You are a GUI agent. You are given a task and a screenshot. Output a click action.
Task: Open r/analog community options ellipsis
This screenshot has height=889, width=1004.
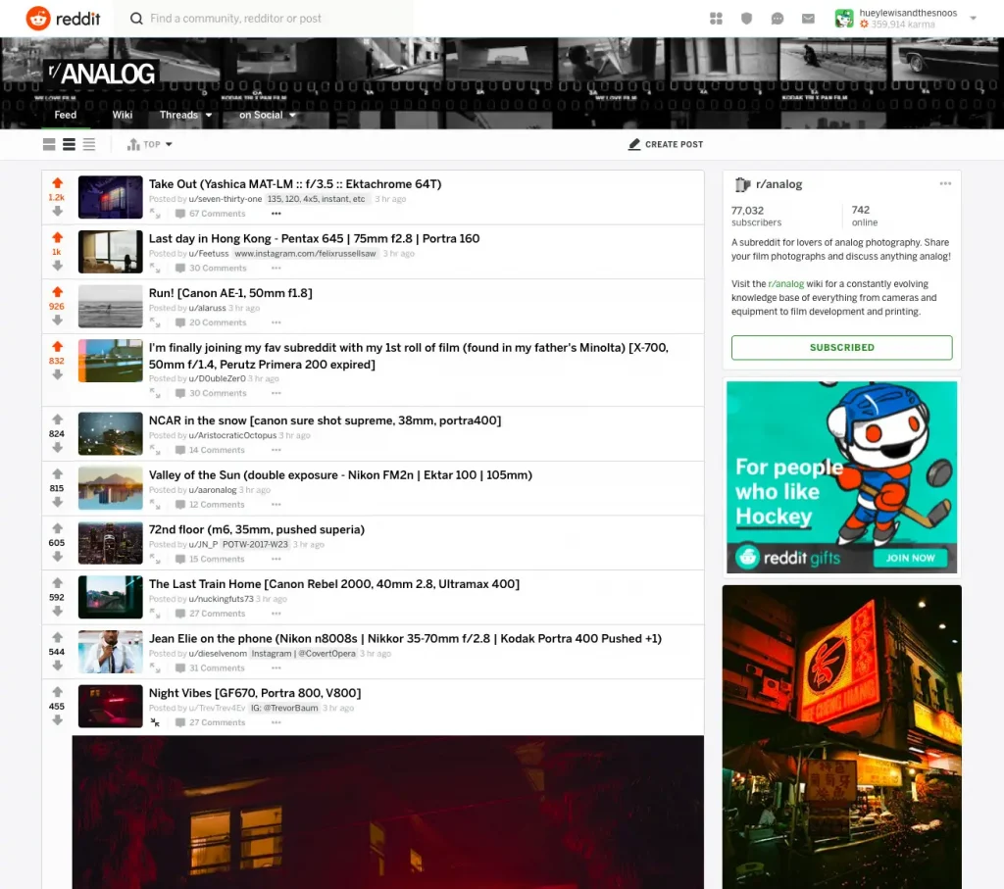[x=945, y=183]
